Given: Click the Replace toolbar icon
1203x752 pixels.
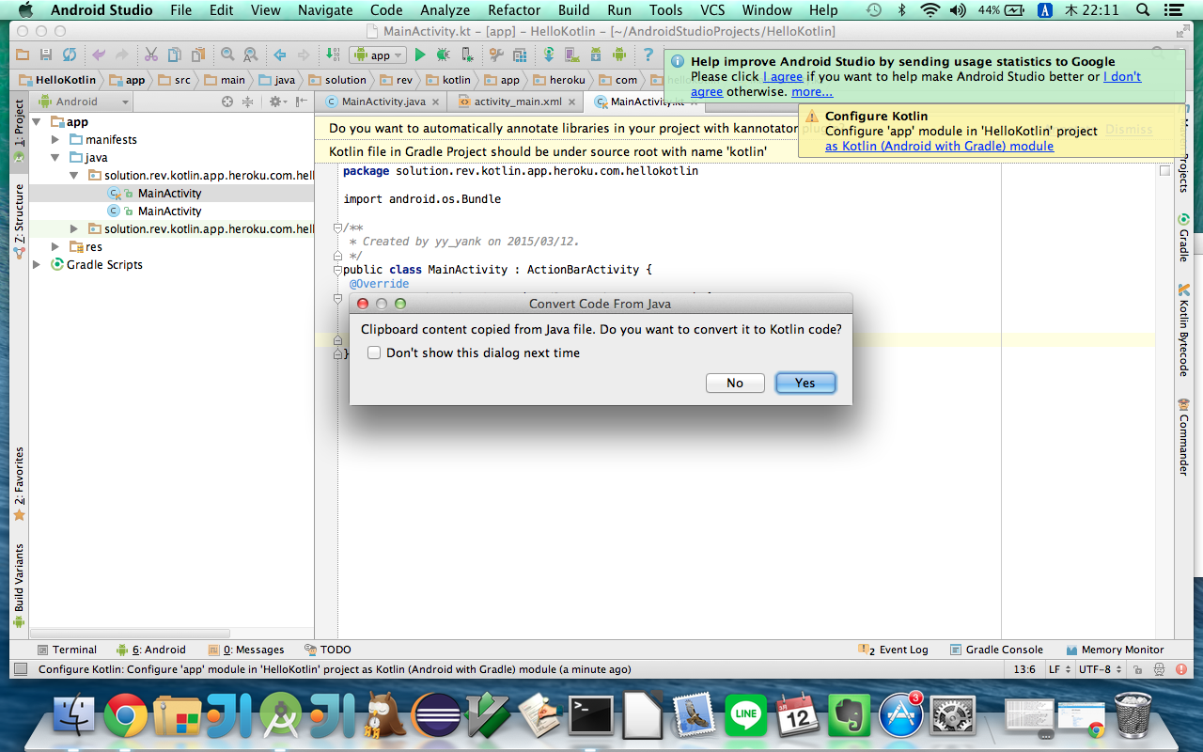Looking at the screenshot, I should pos(251,55).
